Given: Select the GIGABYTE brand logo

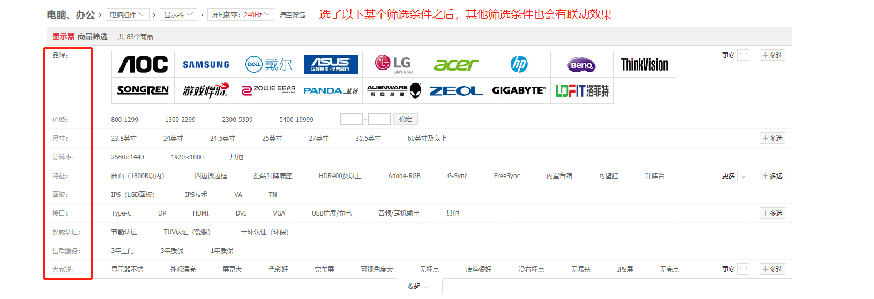Looking at the screenshot, I should [x=519, y=90].
